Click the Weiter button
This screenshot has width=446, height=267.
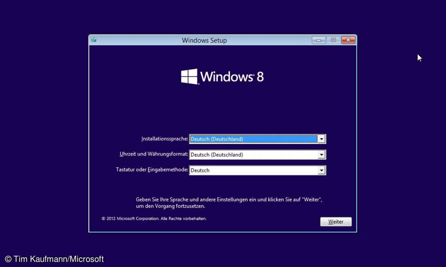point(336,222)
